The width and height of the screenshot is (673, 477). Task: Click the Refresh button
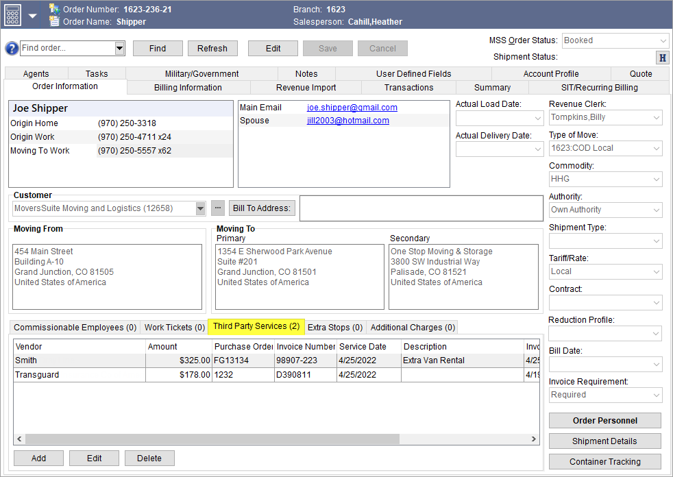coord(212,48)
